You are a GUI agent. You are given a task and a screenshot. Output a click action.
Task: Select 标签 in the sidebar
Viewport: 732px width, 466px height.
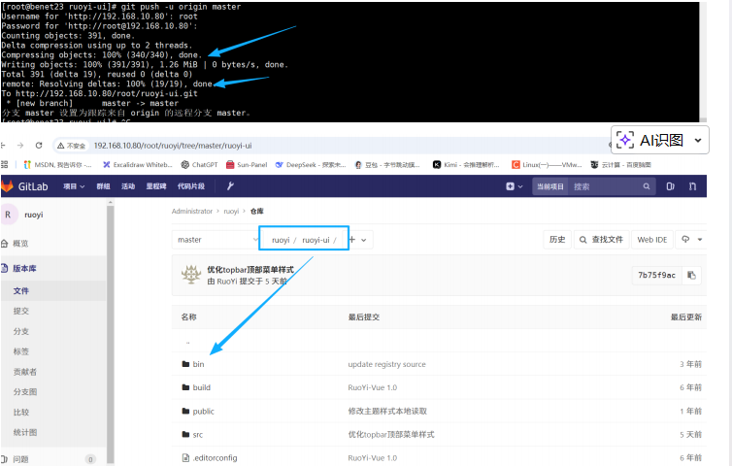tap(21, 351)
